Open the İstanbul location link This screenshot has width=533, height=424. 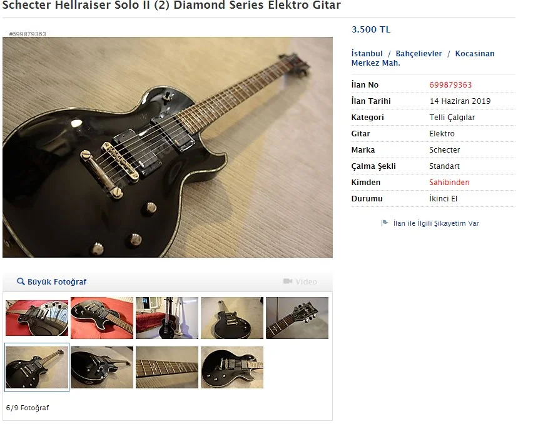tap(367, 53)
